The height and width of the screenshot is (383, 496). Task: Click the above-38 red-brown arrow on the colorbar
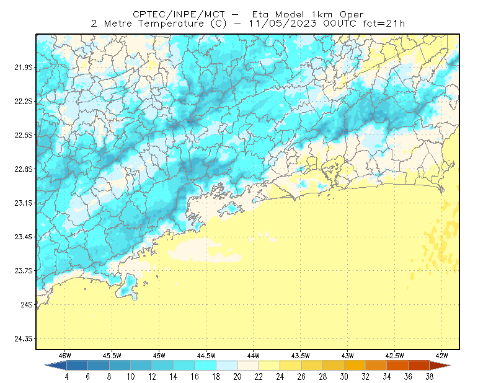point(440,366)
